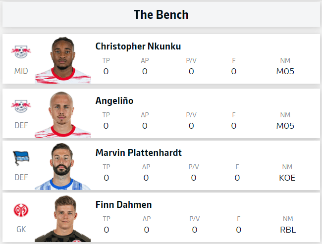Open Finn Dahmen's player photo
This screenshot has width=322, height=244.
click(x=62, y=218)
